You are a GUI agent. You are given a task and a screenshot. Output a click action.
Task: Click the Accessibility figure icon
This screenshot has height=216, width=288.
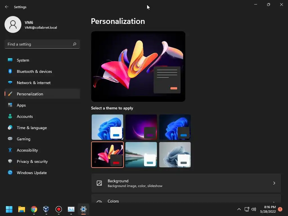point(10,150)
